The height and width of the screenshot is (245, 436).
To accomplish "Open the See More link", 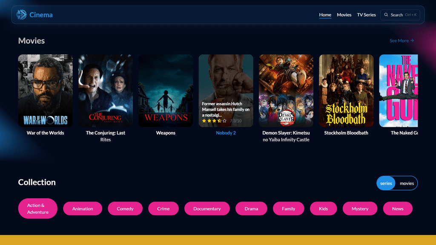I will [402, 40].
